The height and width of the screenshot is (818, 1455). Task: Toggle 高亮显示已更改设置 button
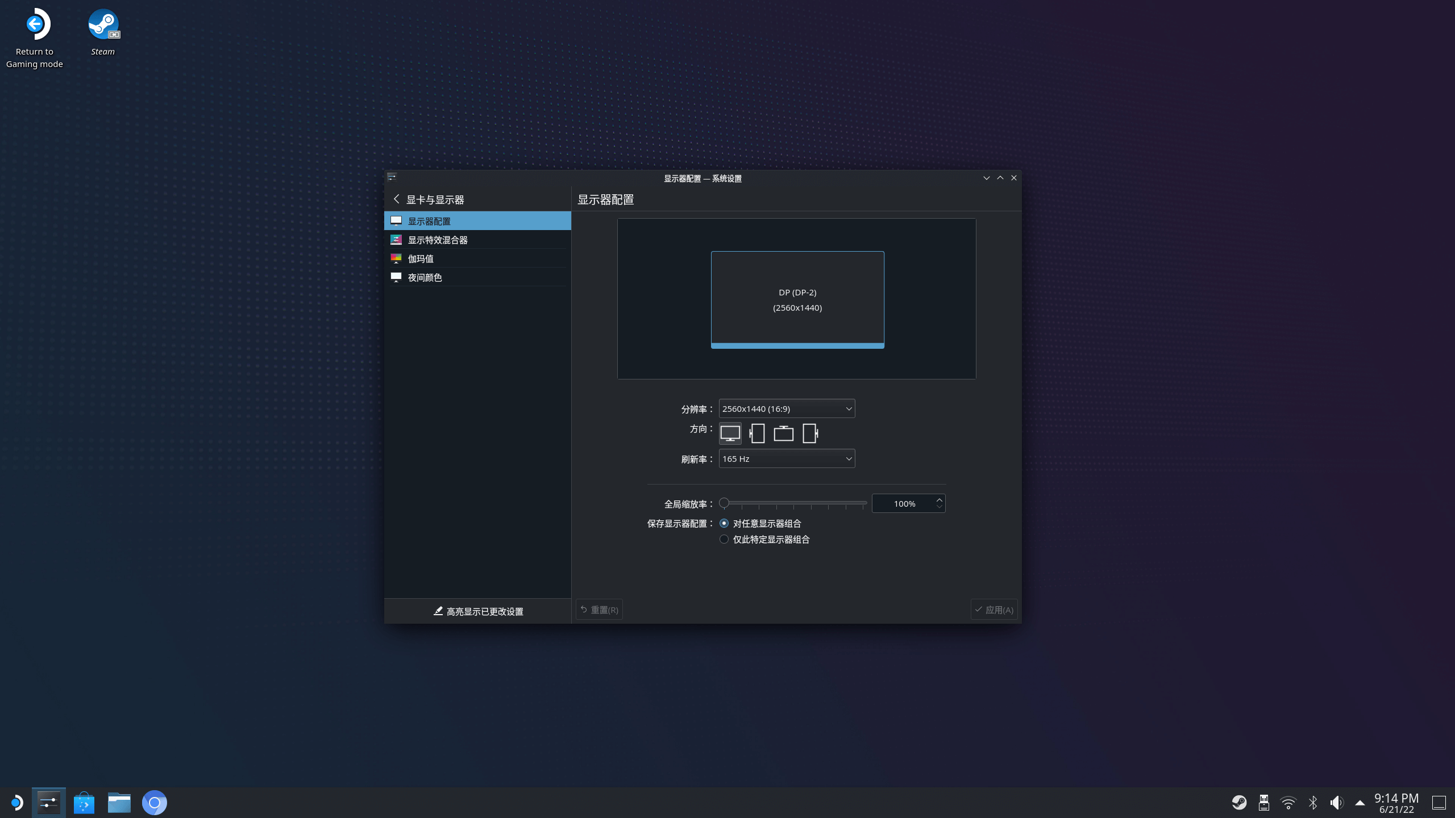pos(478,611)
